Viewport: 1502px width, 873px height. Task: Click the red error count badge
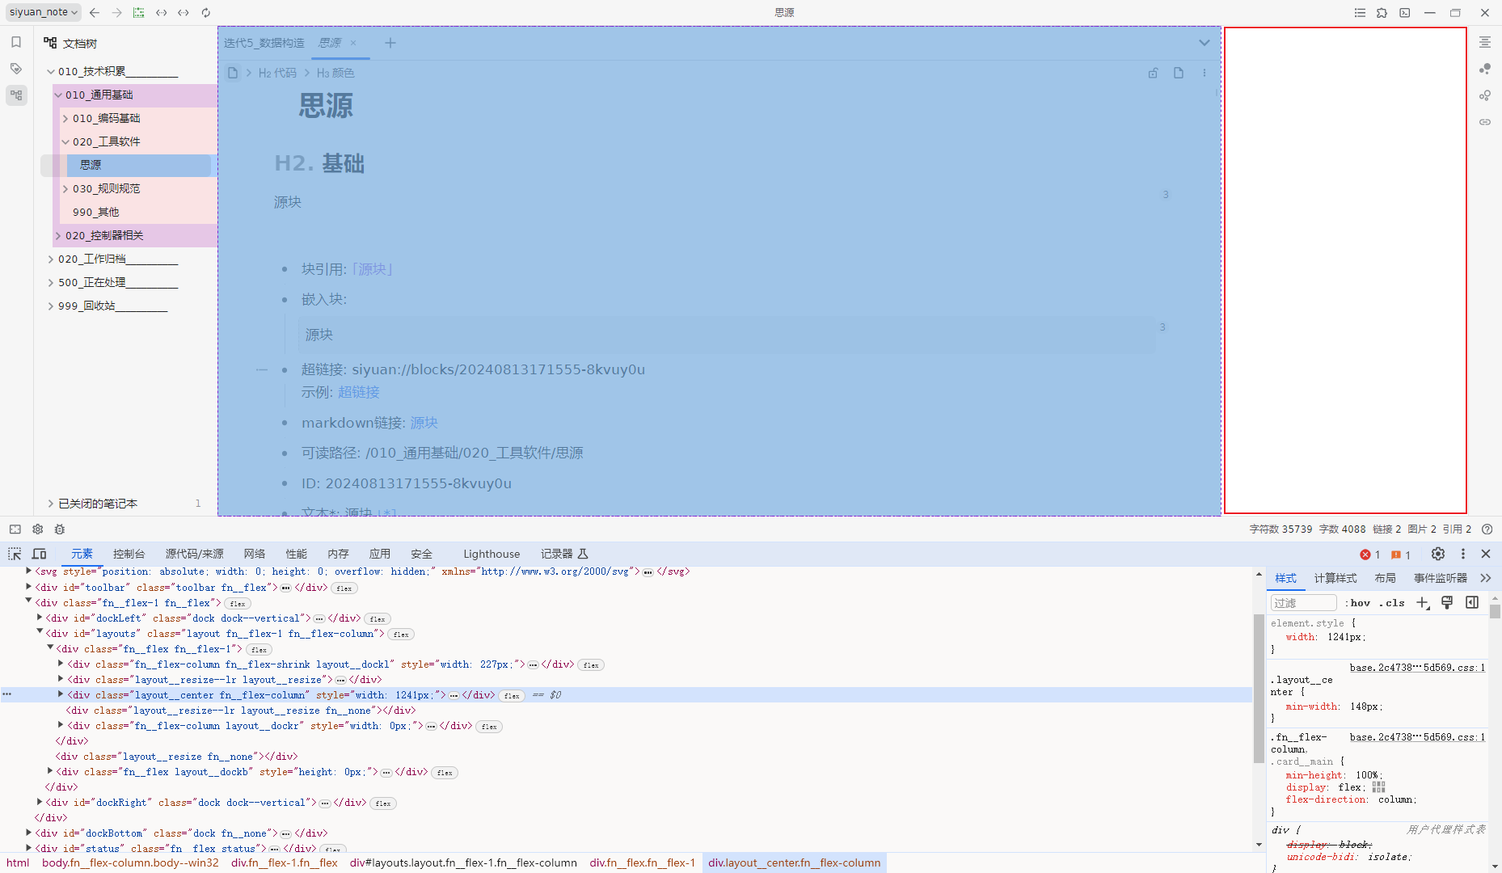tap(1370, 555)
